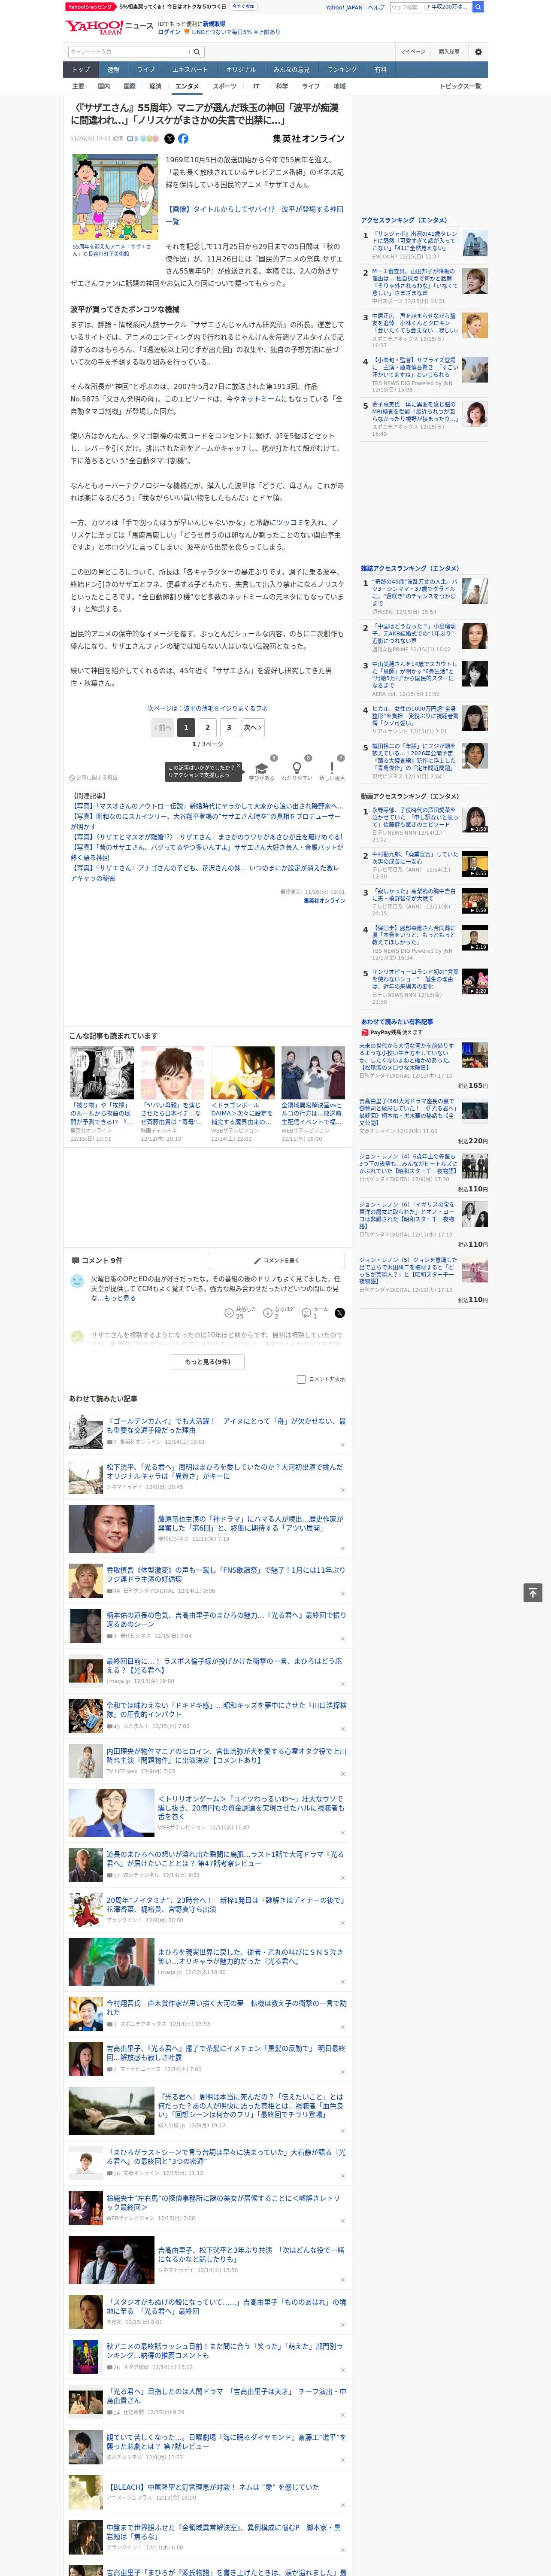
Task: Open the スポーツ category tab
Action: click(x=225, y=86)
